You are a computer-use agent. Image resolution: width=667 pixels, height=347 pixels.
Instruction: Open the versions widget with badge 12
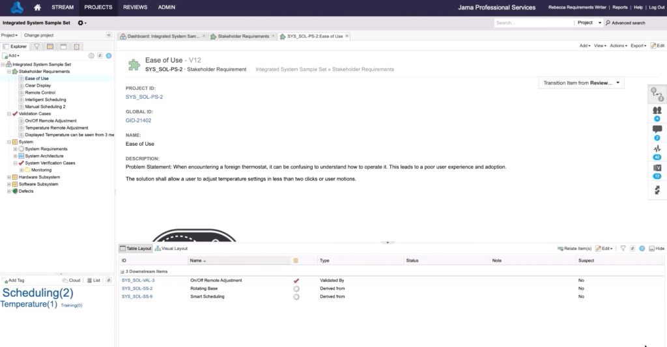[657, 169]
